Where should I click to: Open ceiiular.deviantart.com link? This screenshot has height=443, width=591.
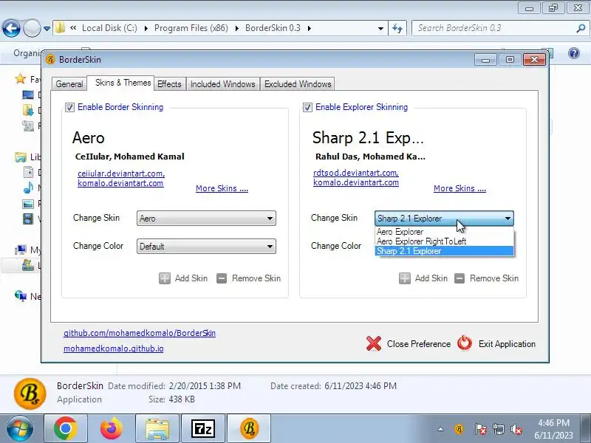121,174
